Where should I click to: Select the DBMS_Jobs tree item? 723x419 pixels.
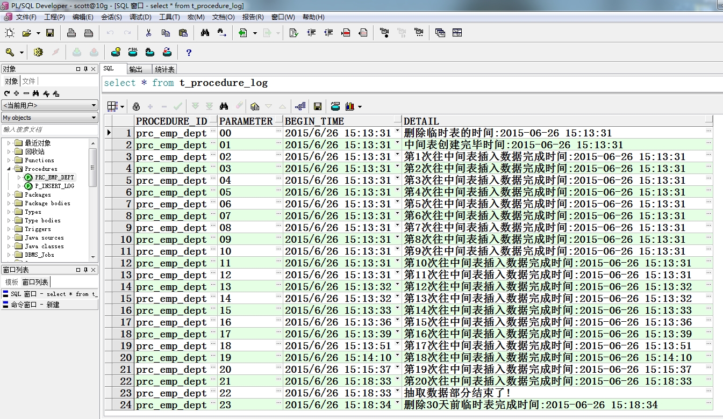coord(39,255)
